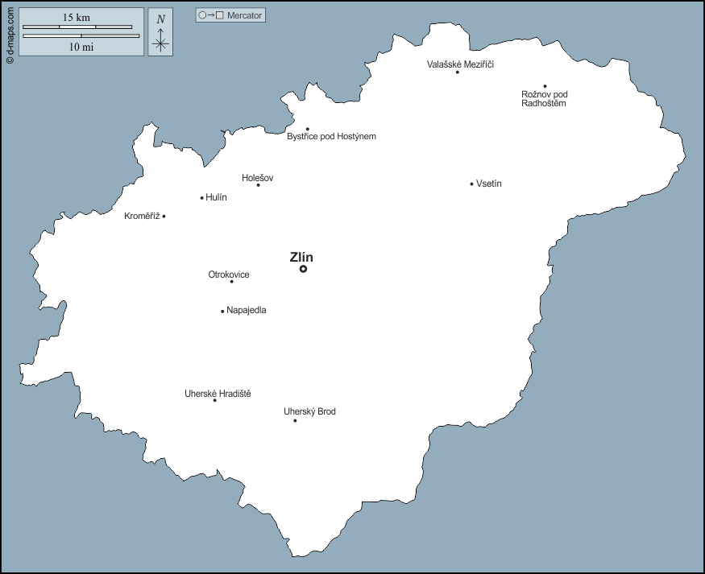
Task: Open the Mercator legend box
Action: (231, 14)
